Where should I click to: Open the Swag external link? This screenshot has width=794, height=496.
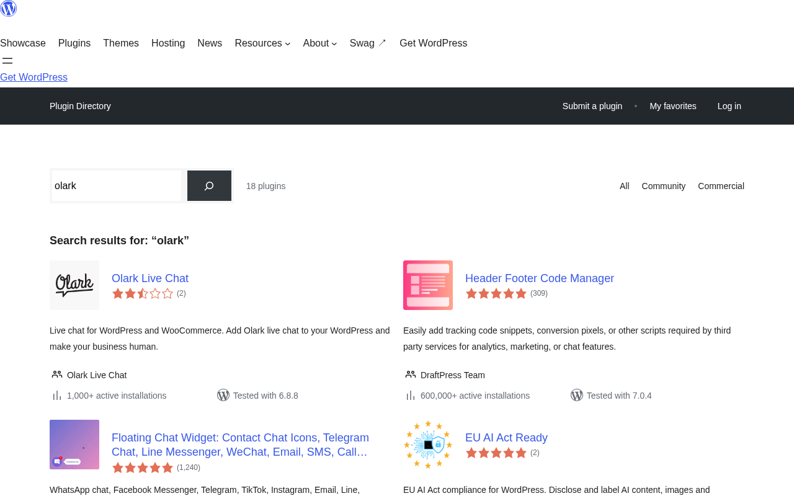368,43
